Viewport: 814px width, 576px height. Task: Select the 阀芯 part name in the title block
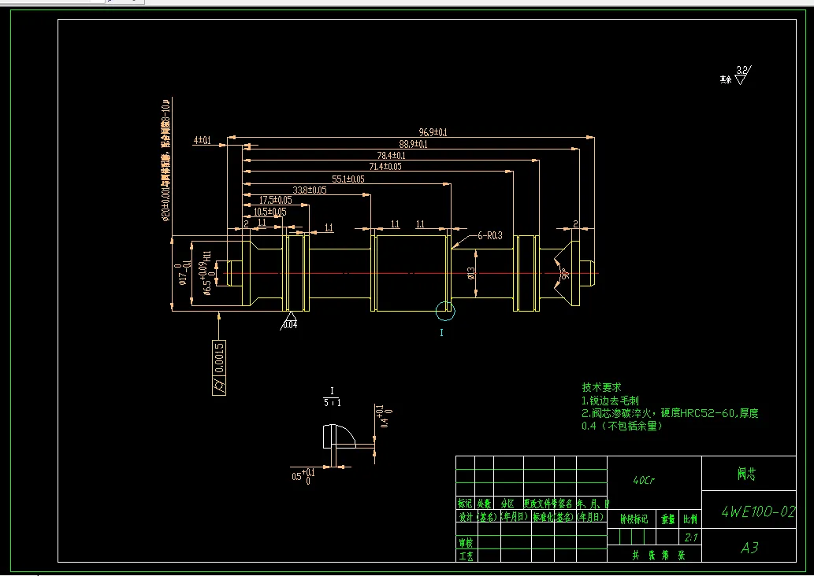[747, 474]
